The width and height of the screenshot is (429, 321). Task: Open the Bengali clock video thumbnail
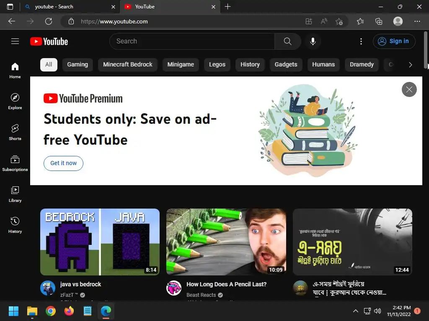(x=352, y=242)
